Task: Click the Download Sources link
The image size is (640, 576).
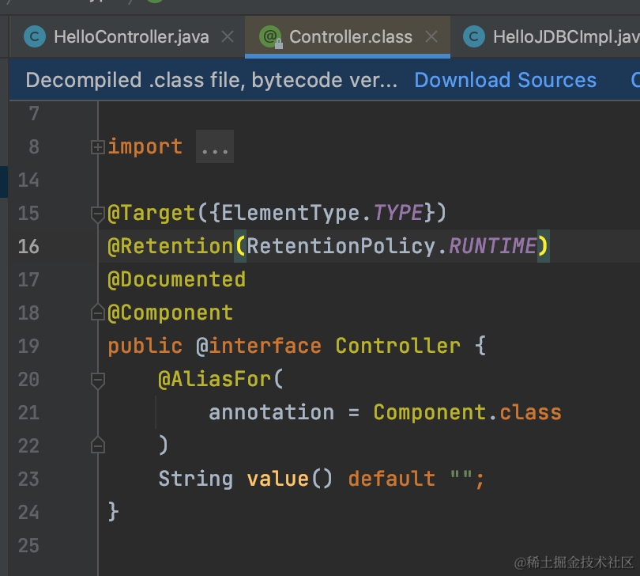Action: pos(506,80)
